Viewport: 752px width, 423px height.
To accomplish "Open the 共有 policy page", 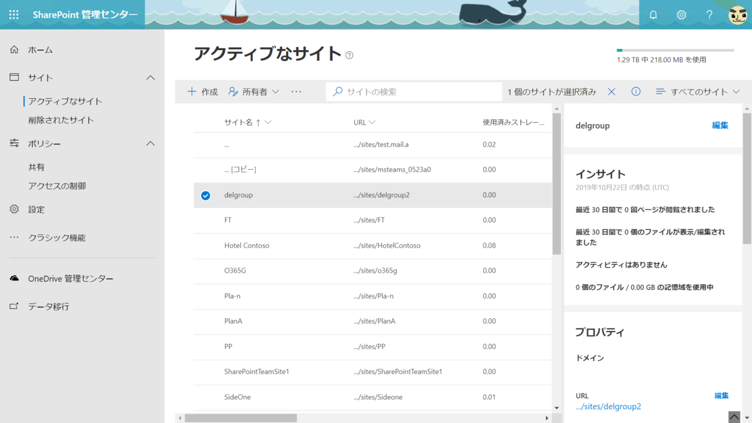I will click(36, 167).
